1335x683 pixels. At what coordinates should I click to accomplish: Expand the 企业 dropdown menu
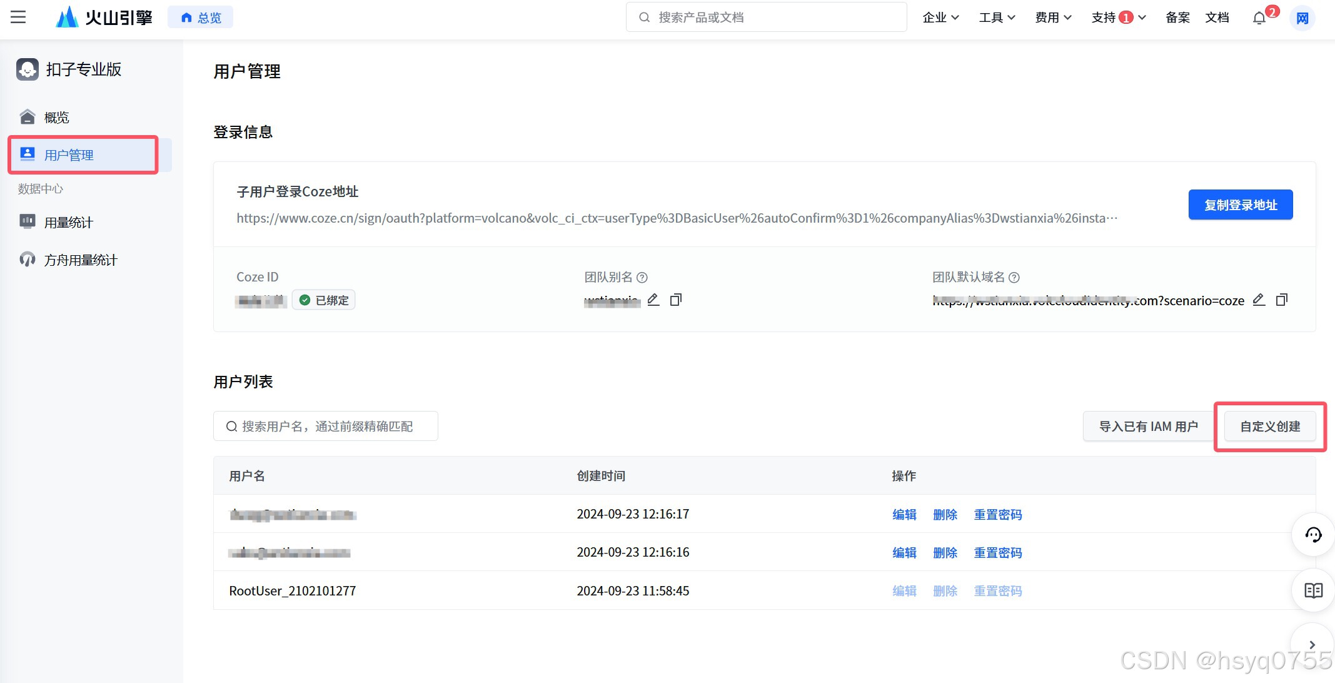940,18
